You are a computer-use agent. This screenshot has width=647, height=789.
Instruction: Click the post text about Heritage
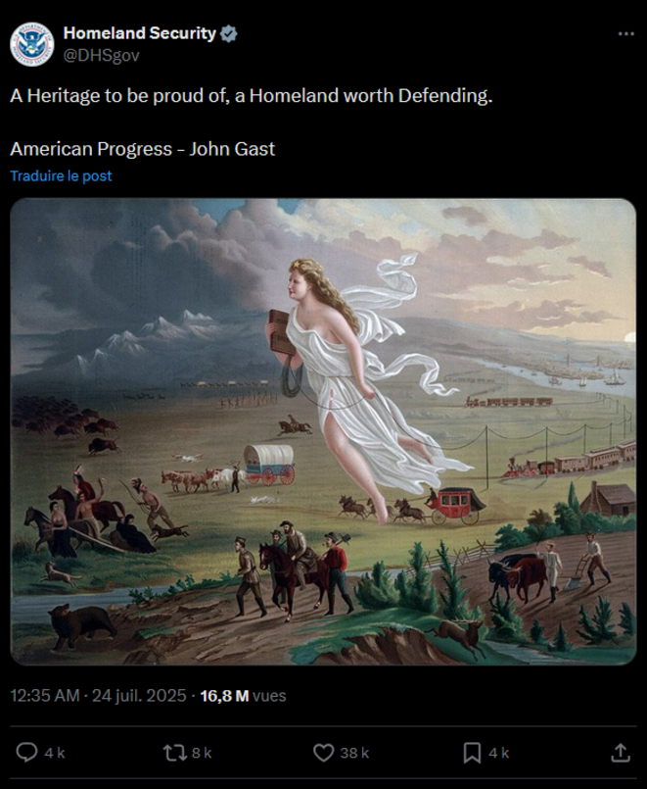tap(252, 96)
